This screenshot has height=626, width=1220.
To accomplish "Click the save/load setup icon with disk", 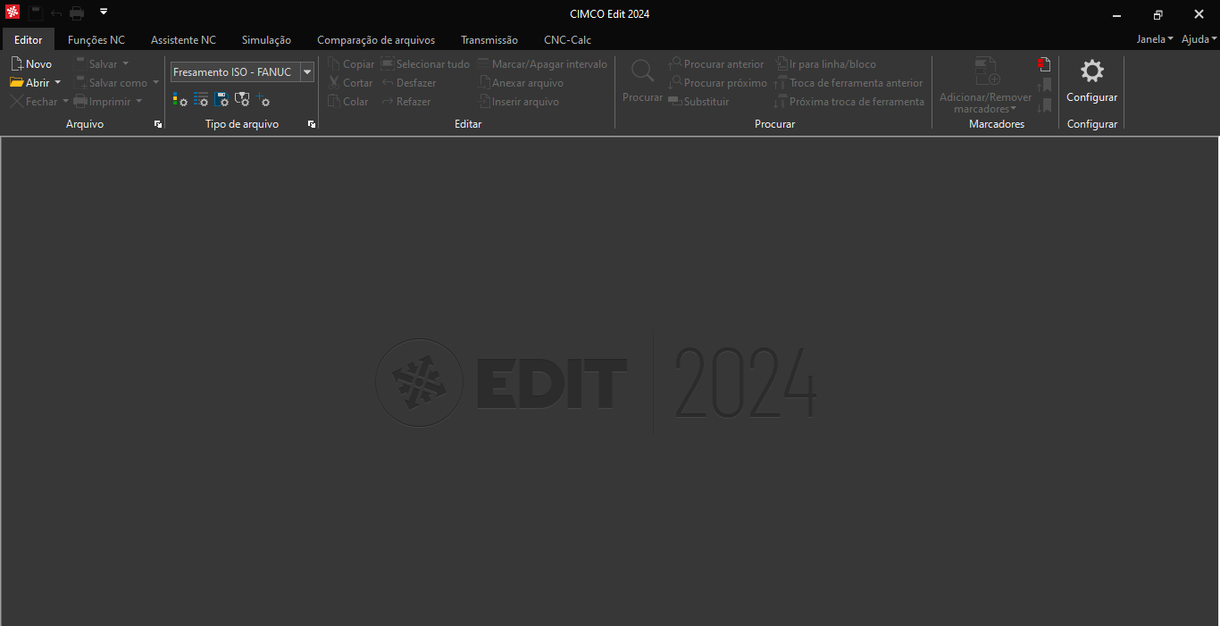I will click(x=221, y=100).
